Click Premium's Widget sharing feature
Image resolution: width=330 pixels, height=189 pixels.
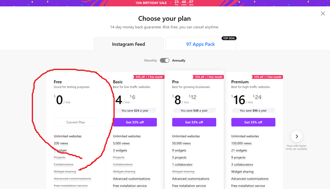(242, 172)
